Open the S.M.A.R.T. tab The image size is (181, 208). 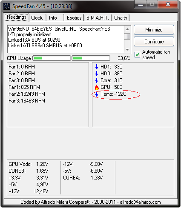[x=98, y=18]
